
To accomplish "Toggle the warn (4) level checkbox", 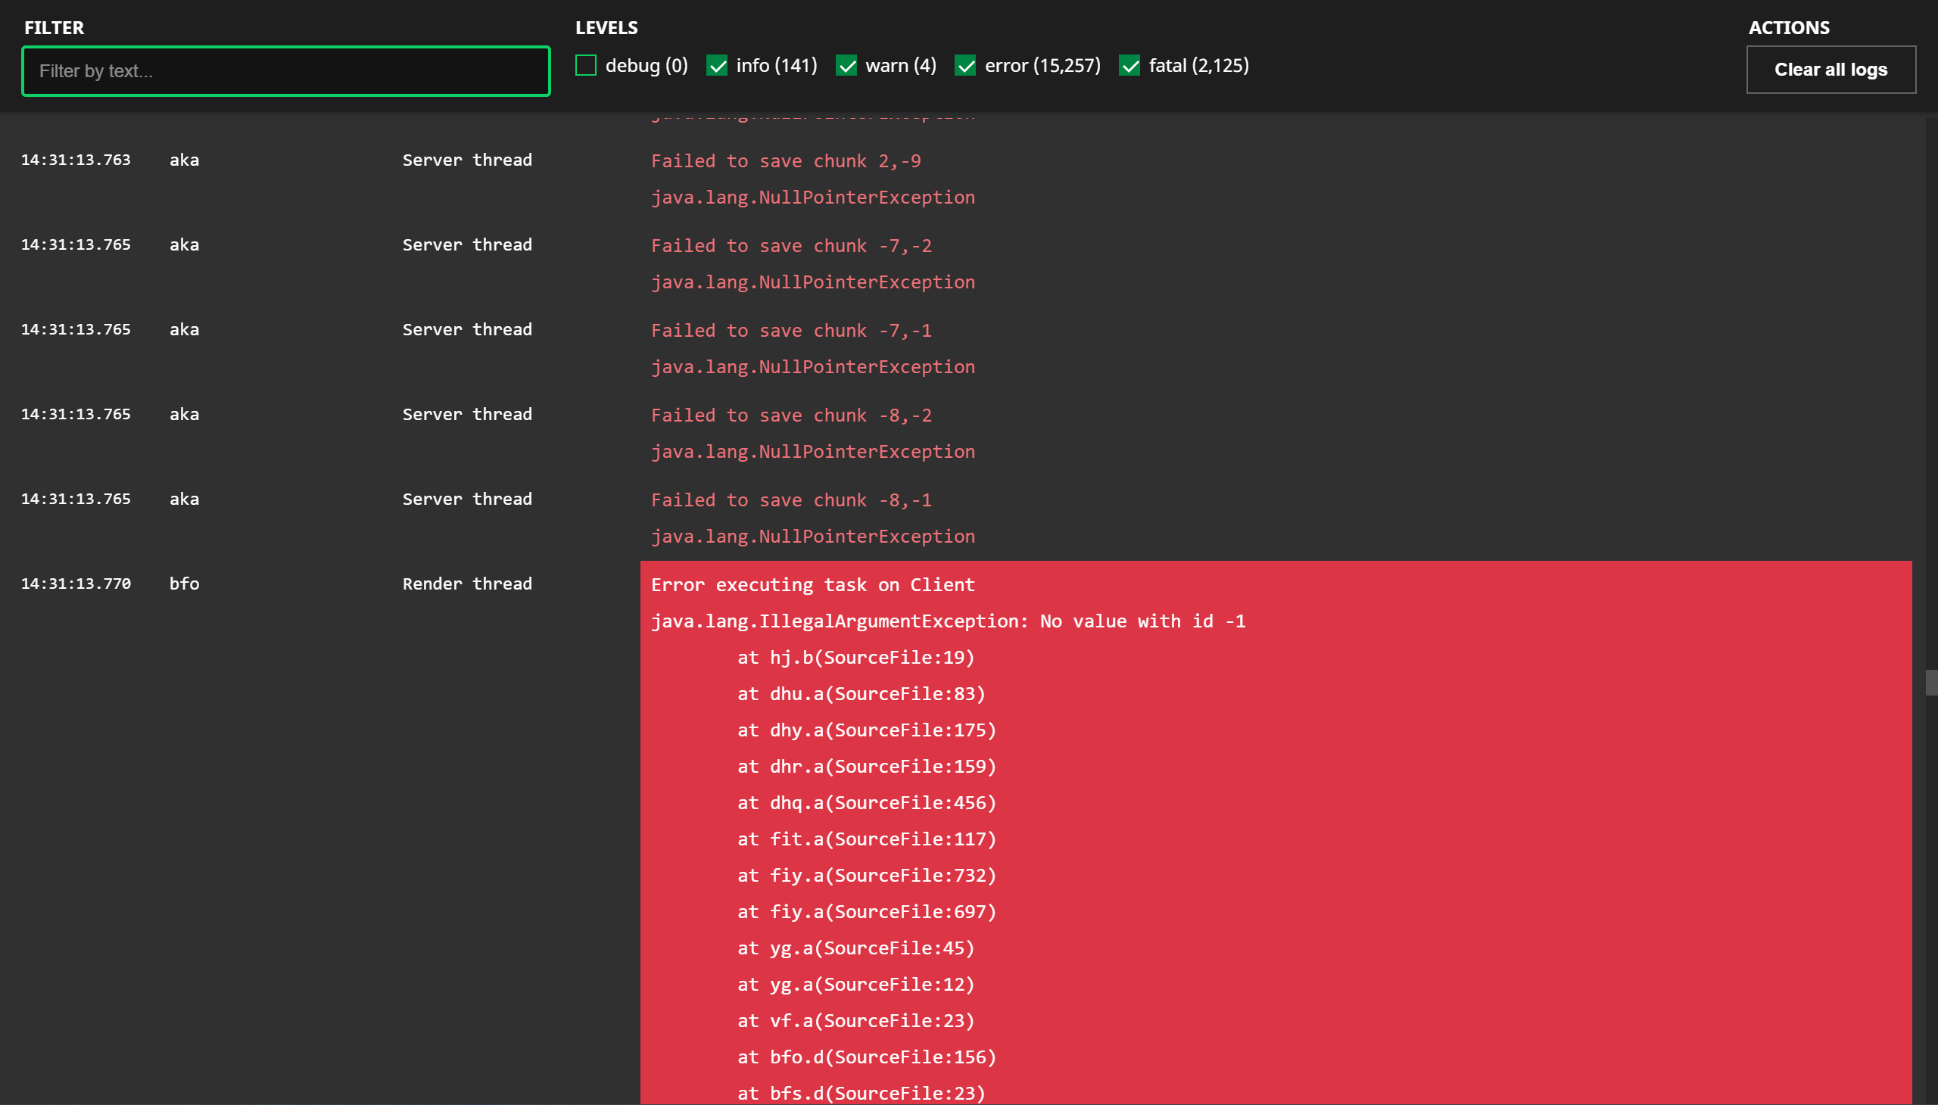I will 846,66.
